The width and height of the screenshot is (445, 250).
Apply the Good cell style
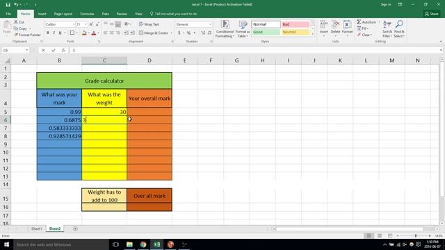point(266,32)
